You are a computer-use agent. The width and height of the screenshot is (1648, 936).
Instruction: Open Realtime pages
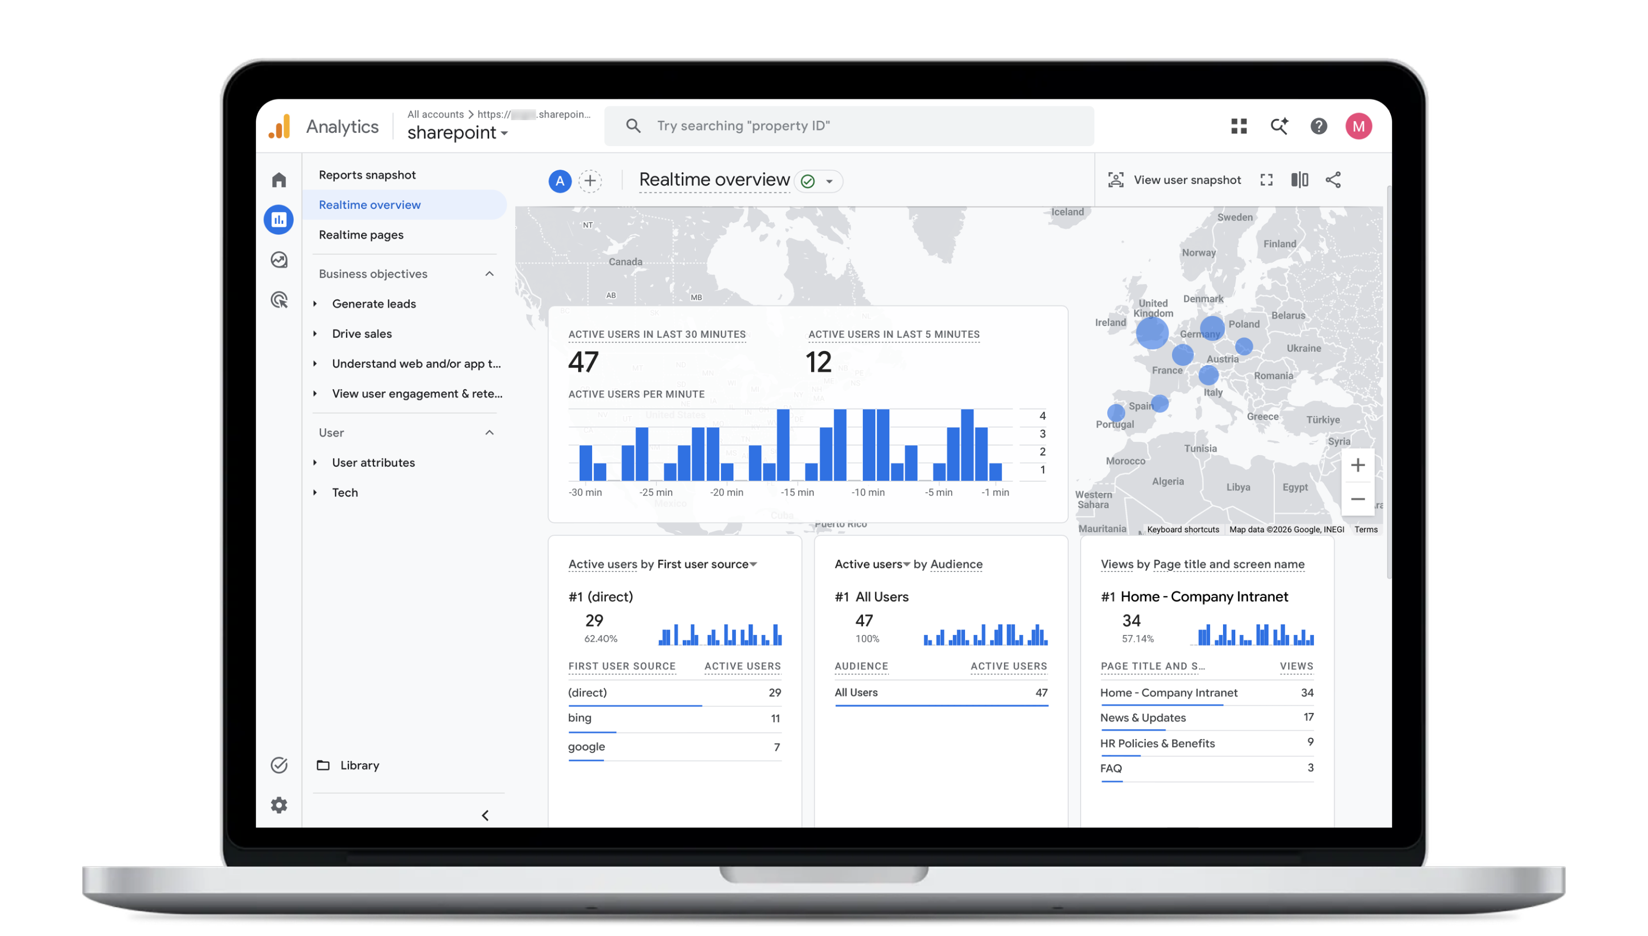tap(361, 235)
